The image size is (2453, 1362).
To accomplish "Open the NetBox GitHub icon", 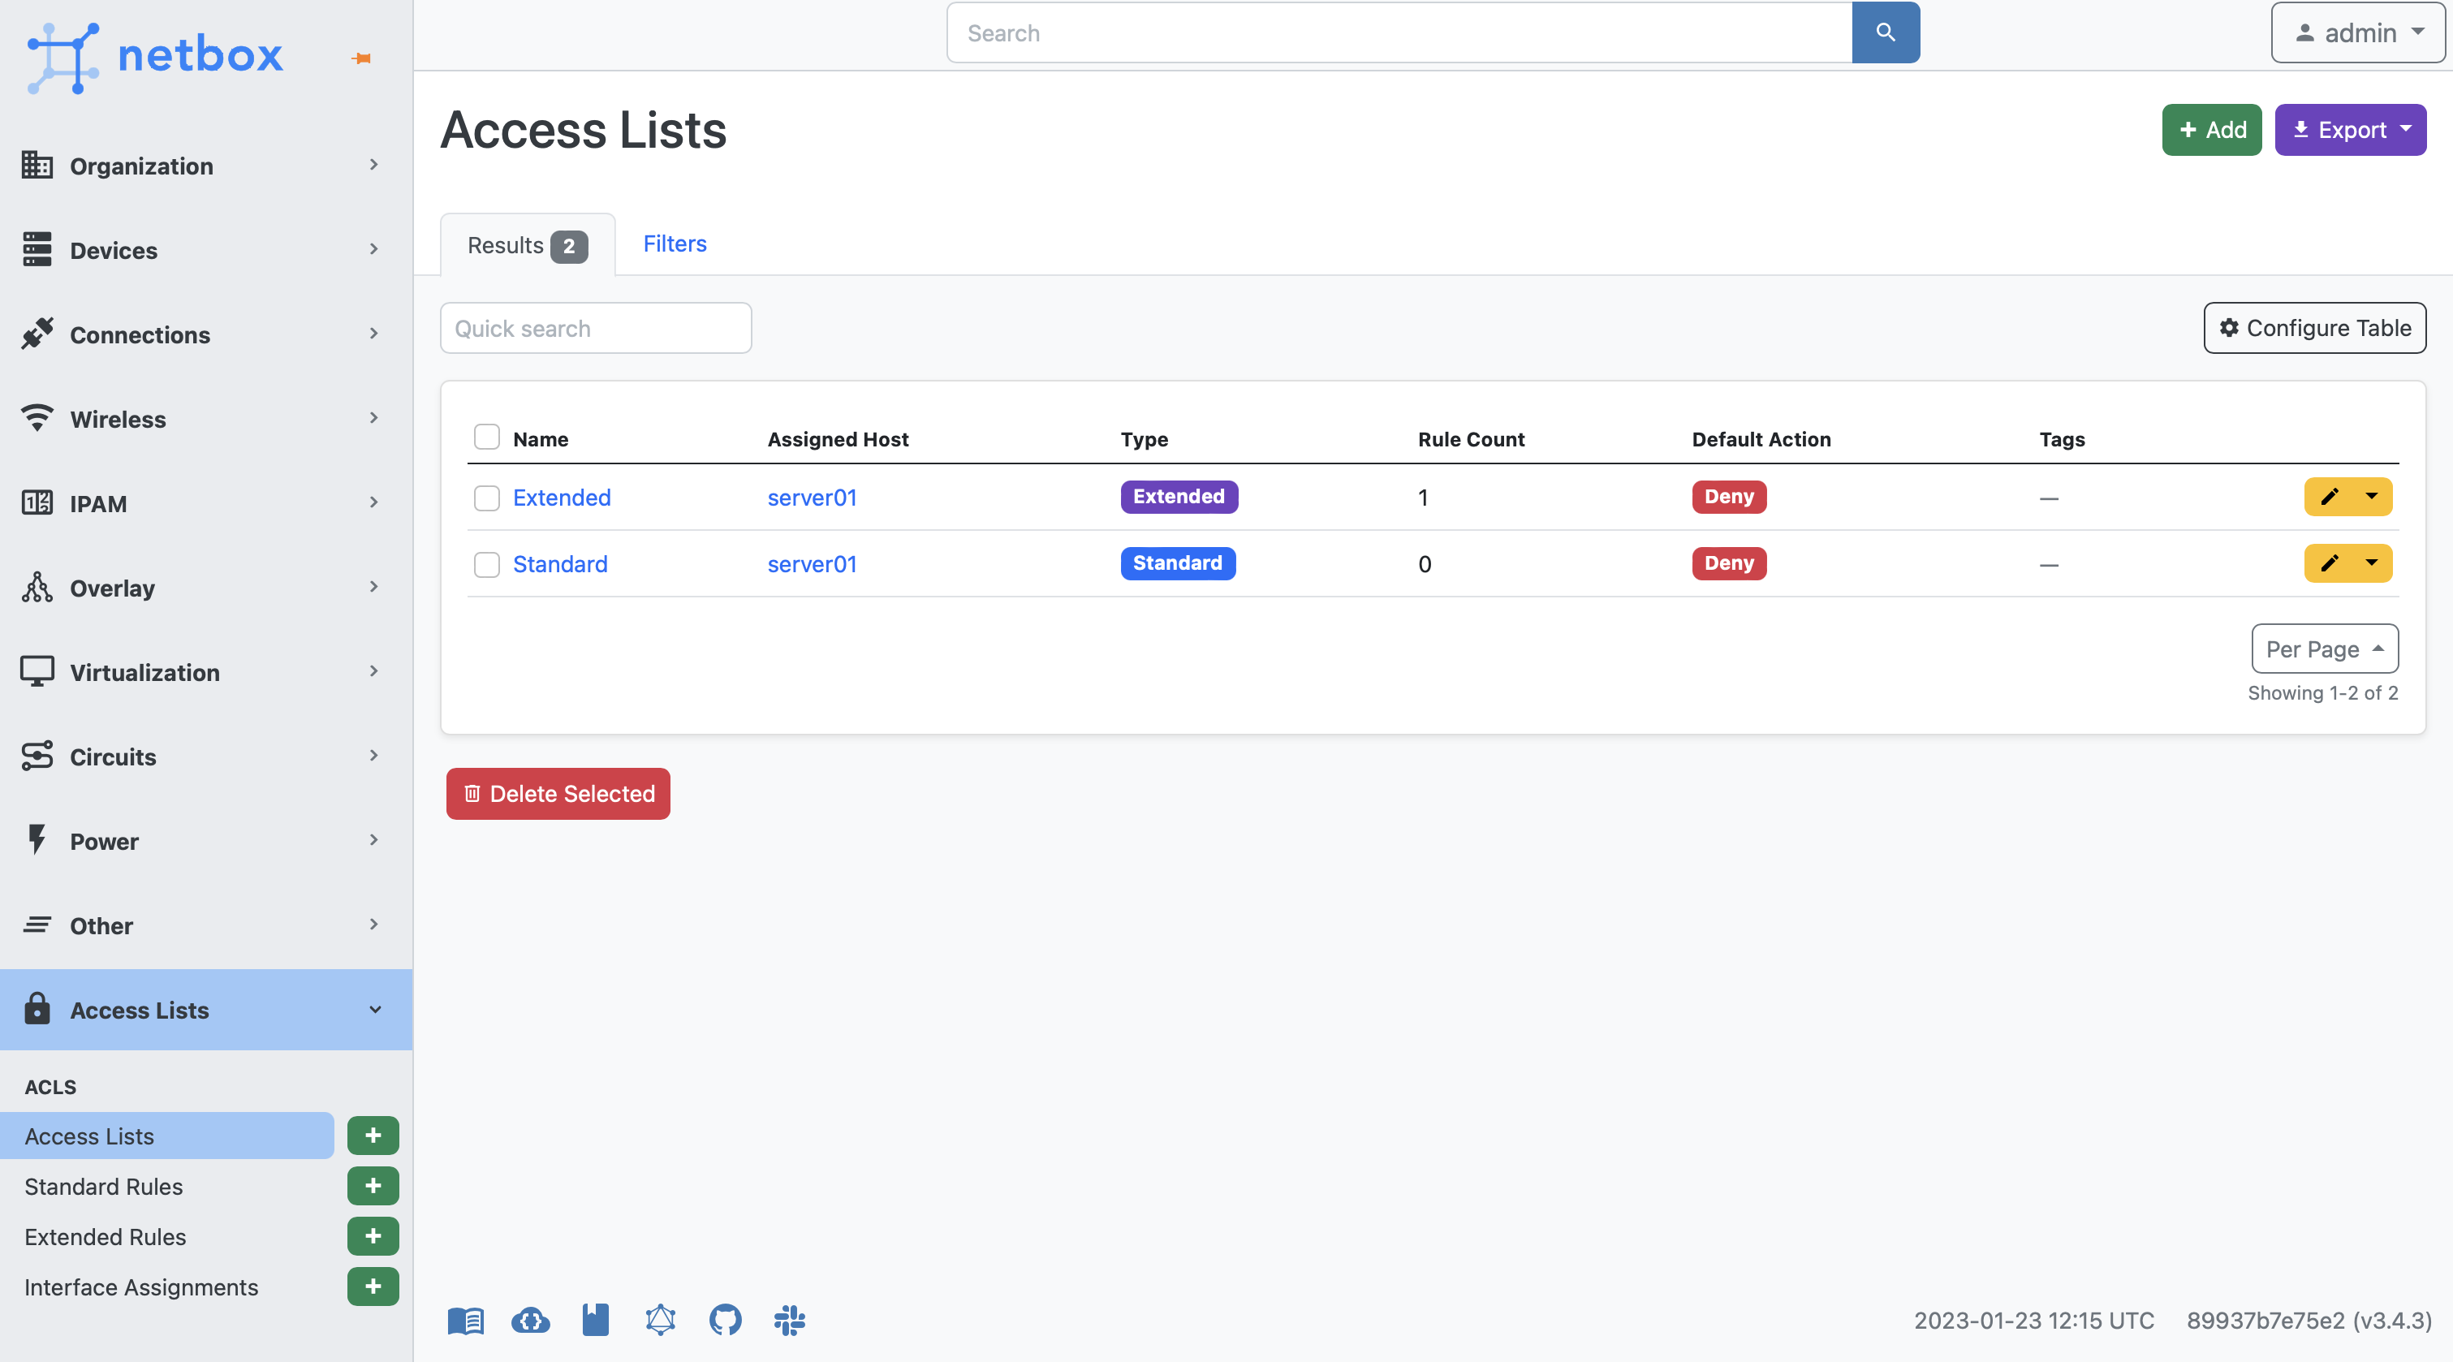I will tap(725, 1320).
